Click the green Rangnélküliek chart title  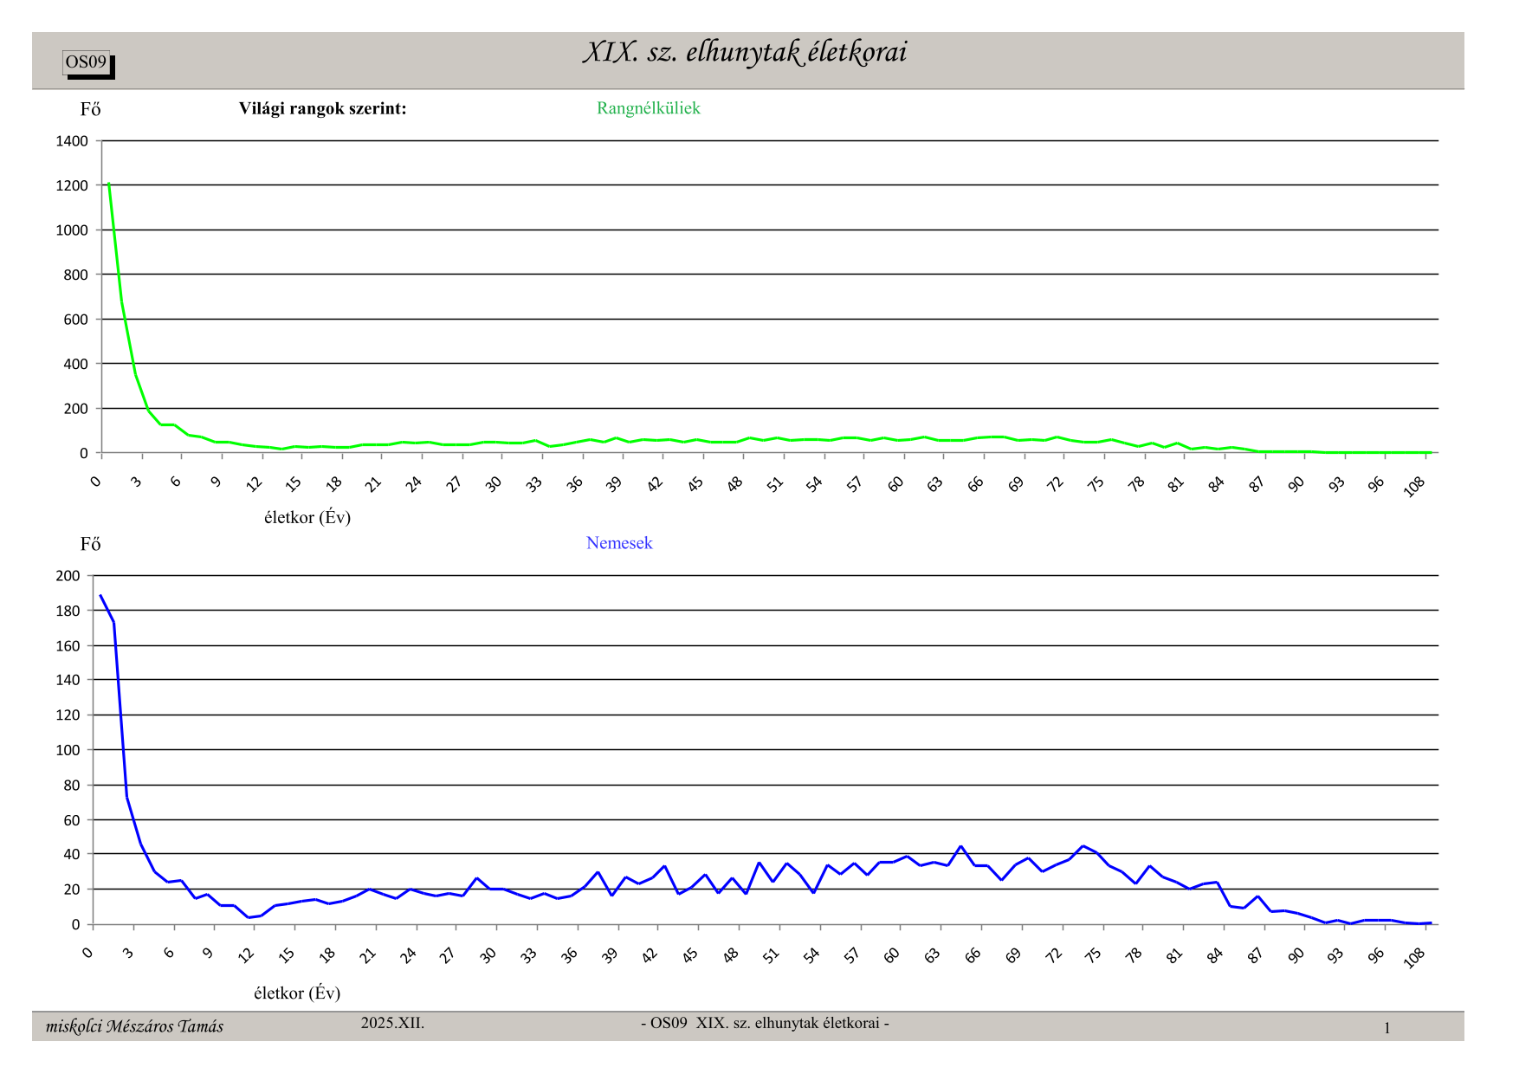pos(648,108)
